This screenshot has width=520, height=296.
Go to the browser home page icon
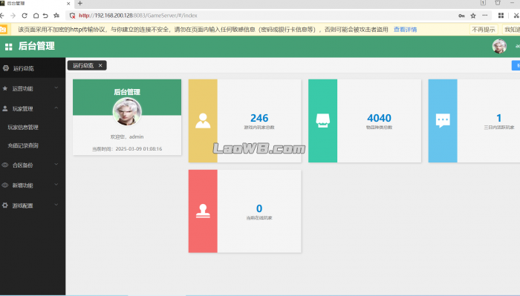36,16
